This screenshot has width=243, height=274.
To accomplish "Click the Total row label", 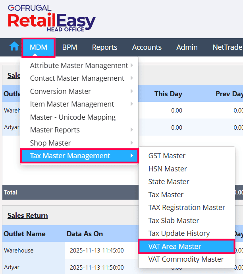I will click(10, 192).
